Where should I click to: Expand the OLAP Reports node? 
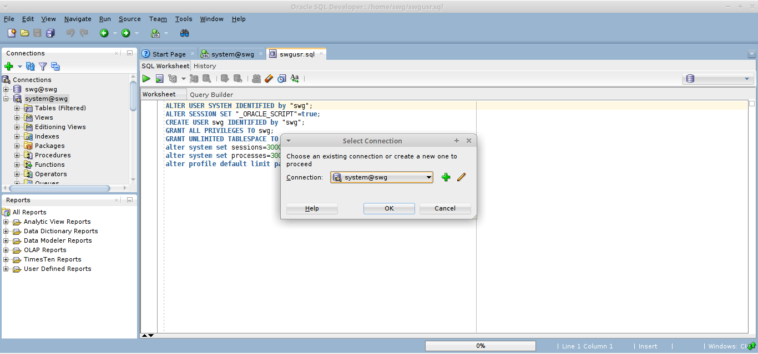6,250
